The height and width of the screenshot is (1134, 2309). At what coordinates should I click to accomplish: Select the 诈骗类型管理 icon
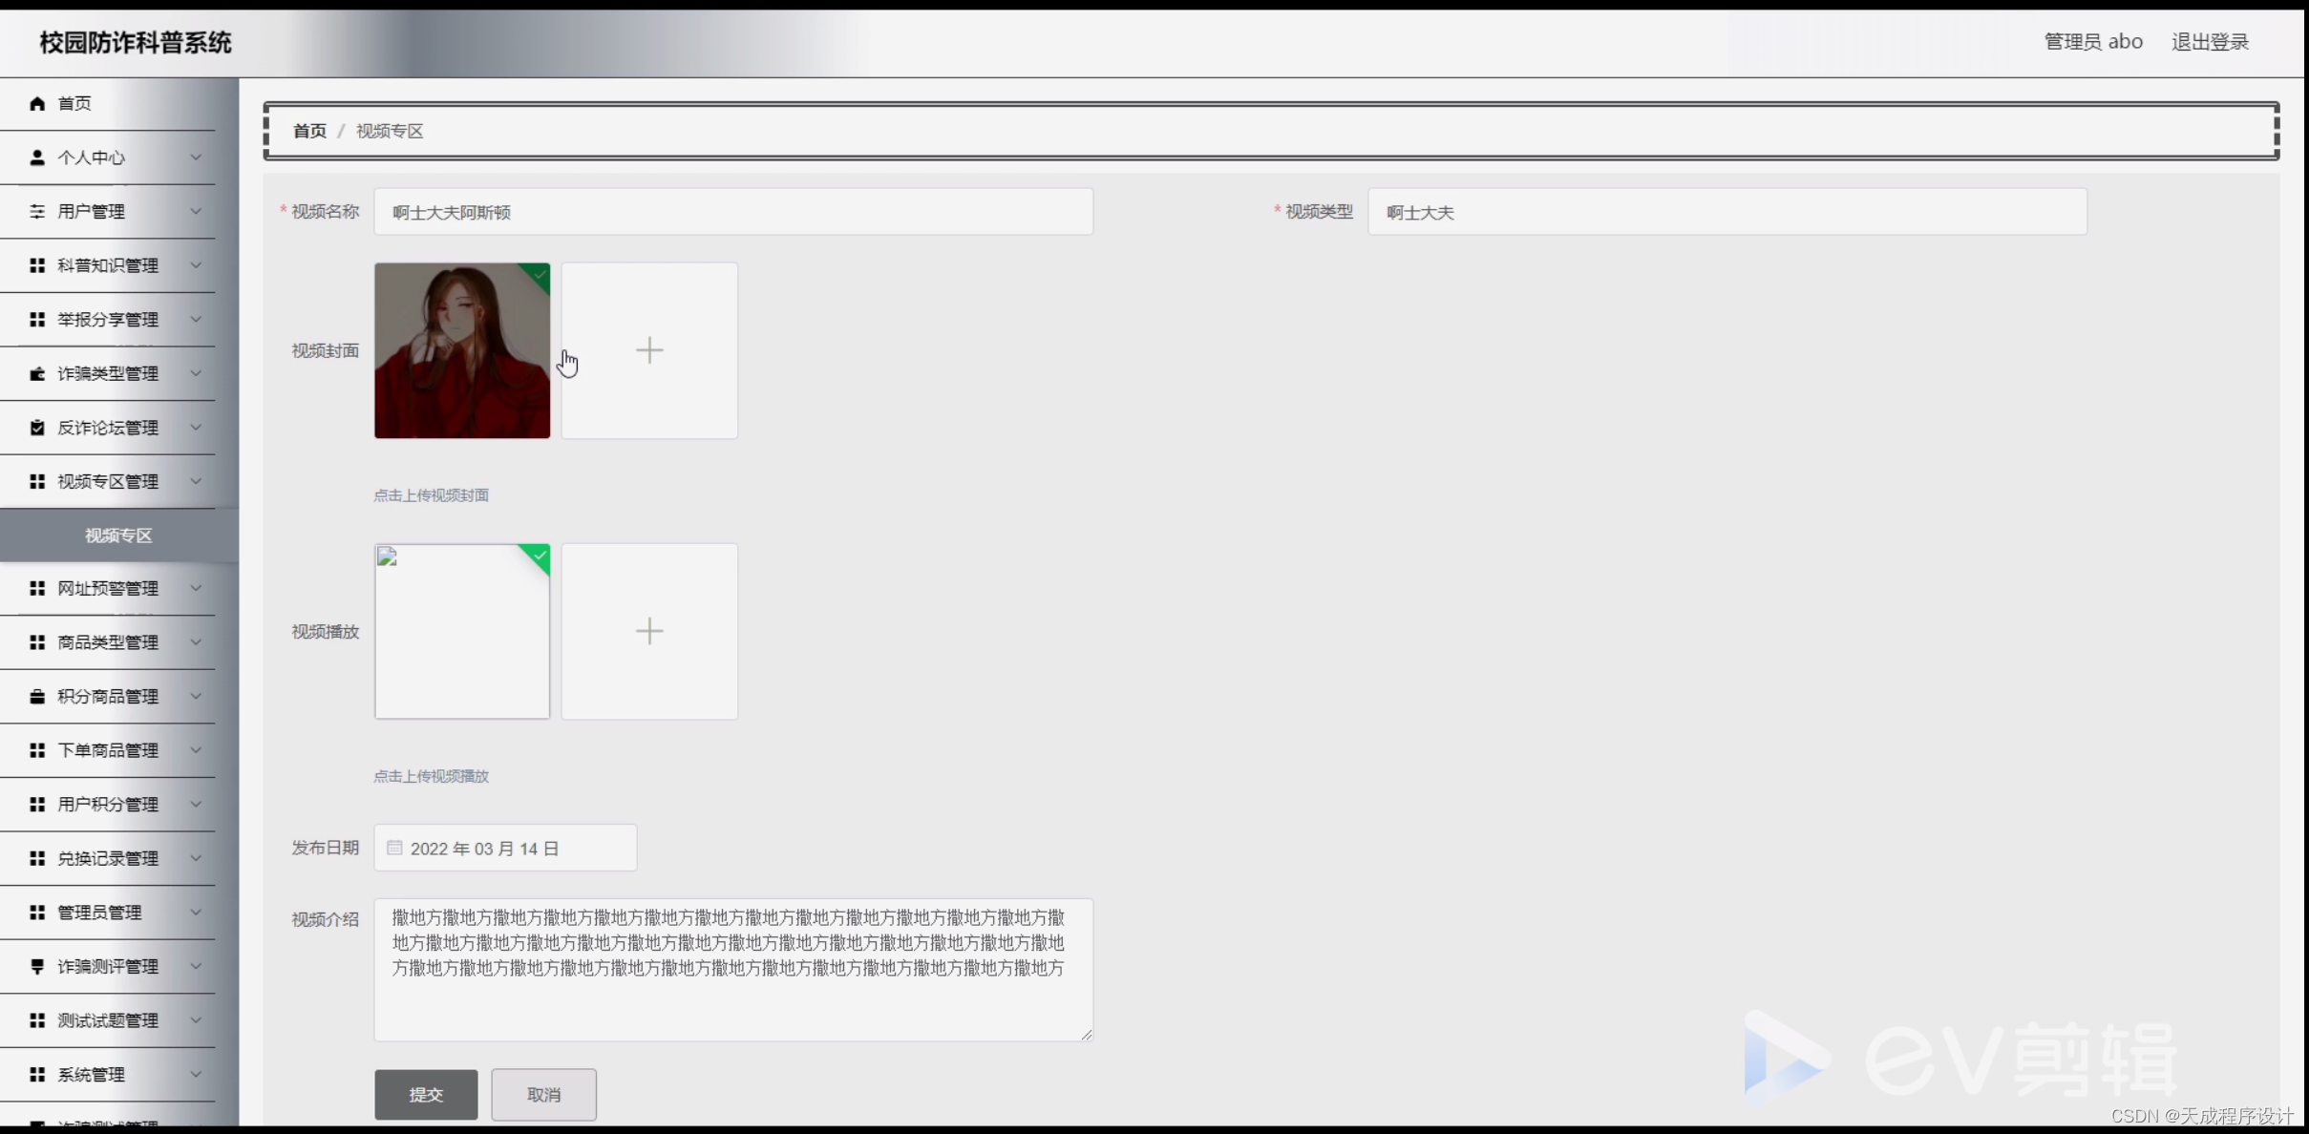tap(37, 373)
